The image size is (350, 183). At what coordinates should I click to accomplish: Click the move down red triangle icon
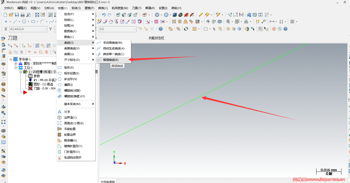click(x=29, y=52)
